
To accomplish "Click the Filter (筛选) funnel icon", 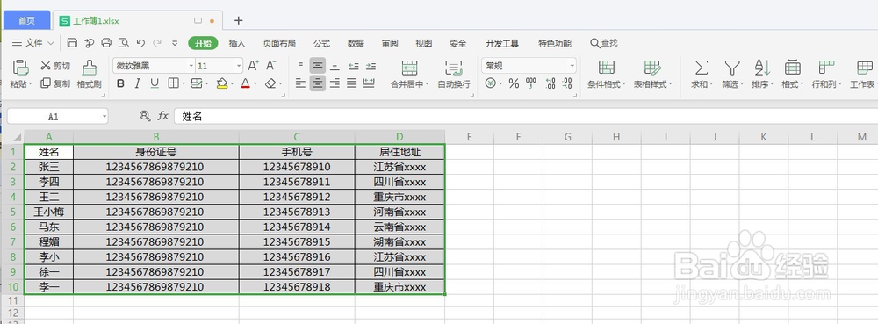I will coord(732,68).
